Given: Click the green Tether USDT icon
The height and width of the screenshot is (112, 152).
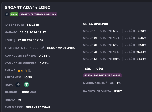Looking at the screenshot, I should point(27,85).
